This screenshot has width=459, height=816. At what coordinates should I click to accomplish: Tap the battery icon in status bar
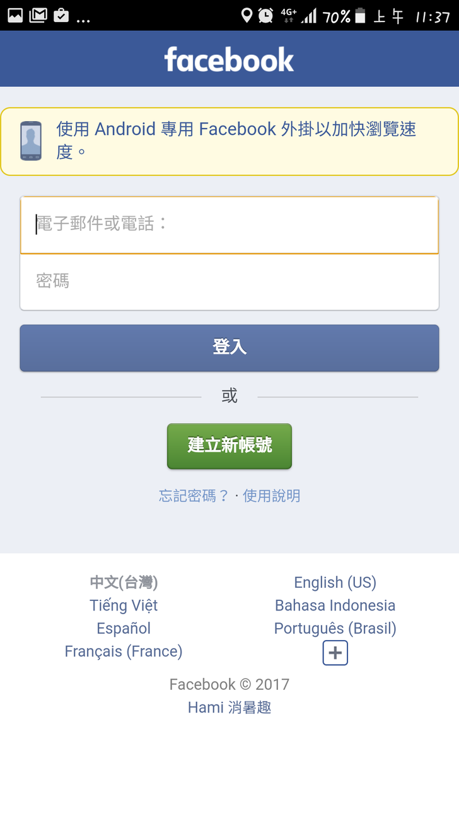coord(360,16)
